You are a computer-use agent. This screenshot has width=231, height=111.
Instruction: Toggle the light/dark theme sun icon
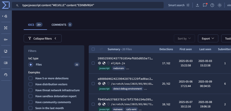pyautogui.click(x=220, y=5)
